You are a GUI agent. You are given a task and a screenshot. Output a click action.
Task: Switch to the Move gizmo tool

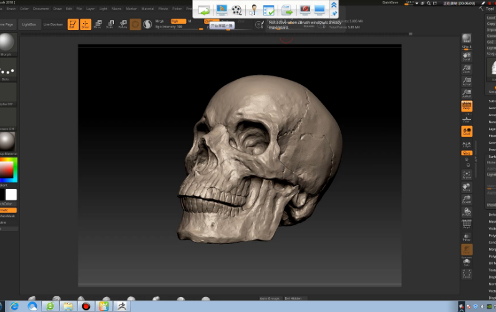point(98,24)
